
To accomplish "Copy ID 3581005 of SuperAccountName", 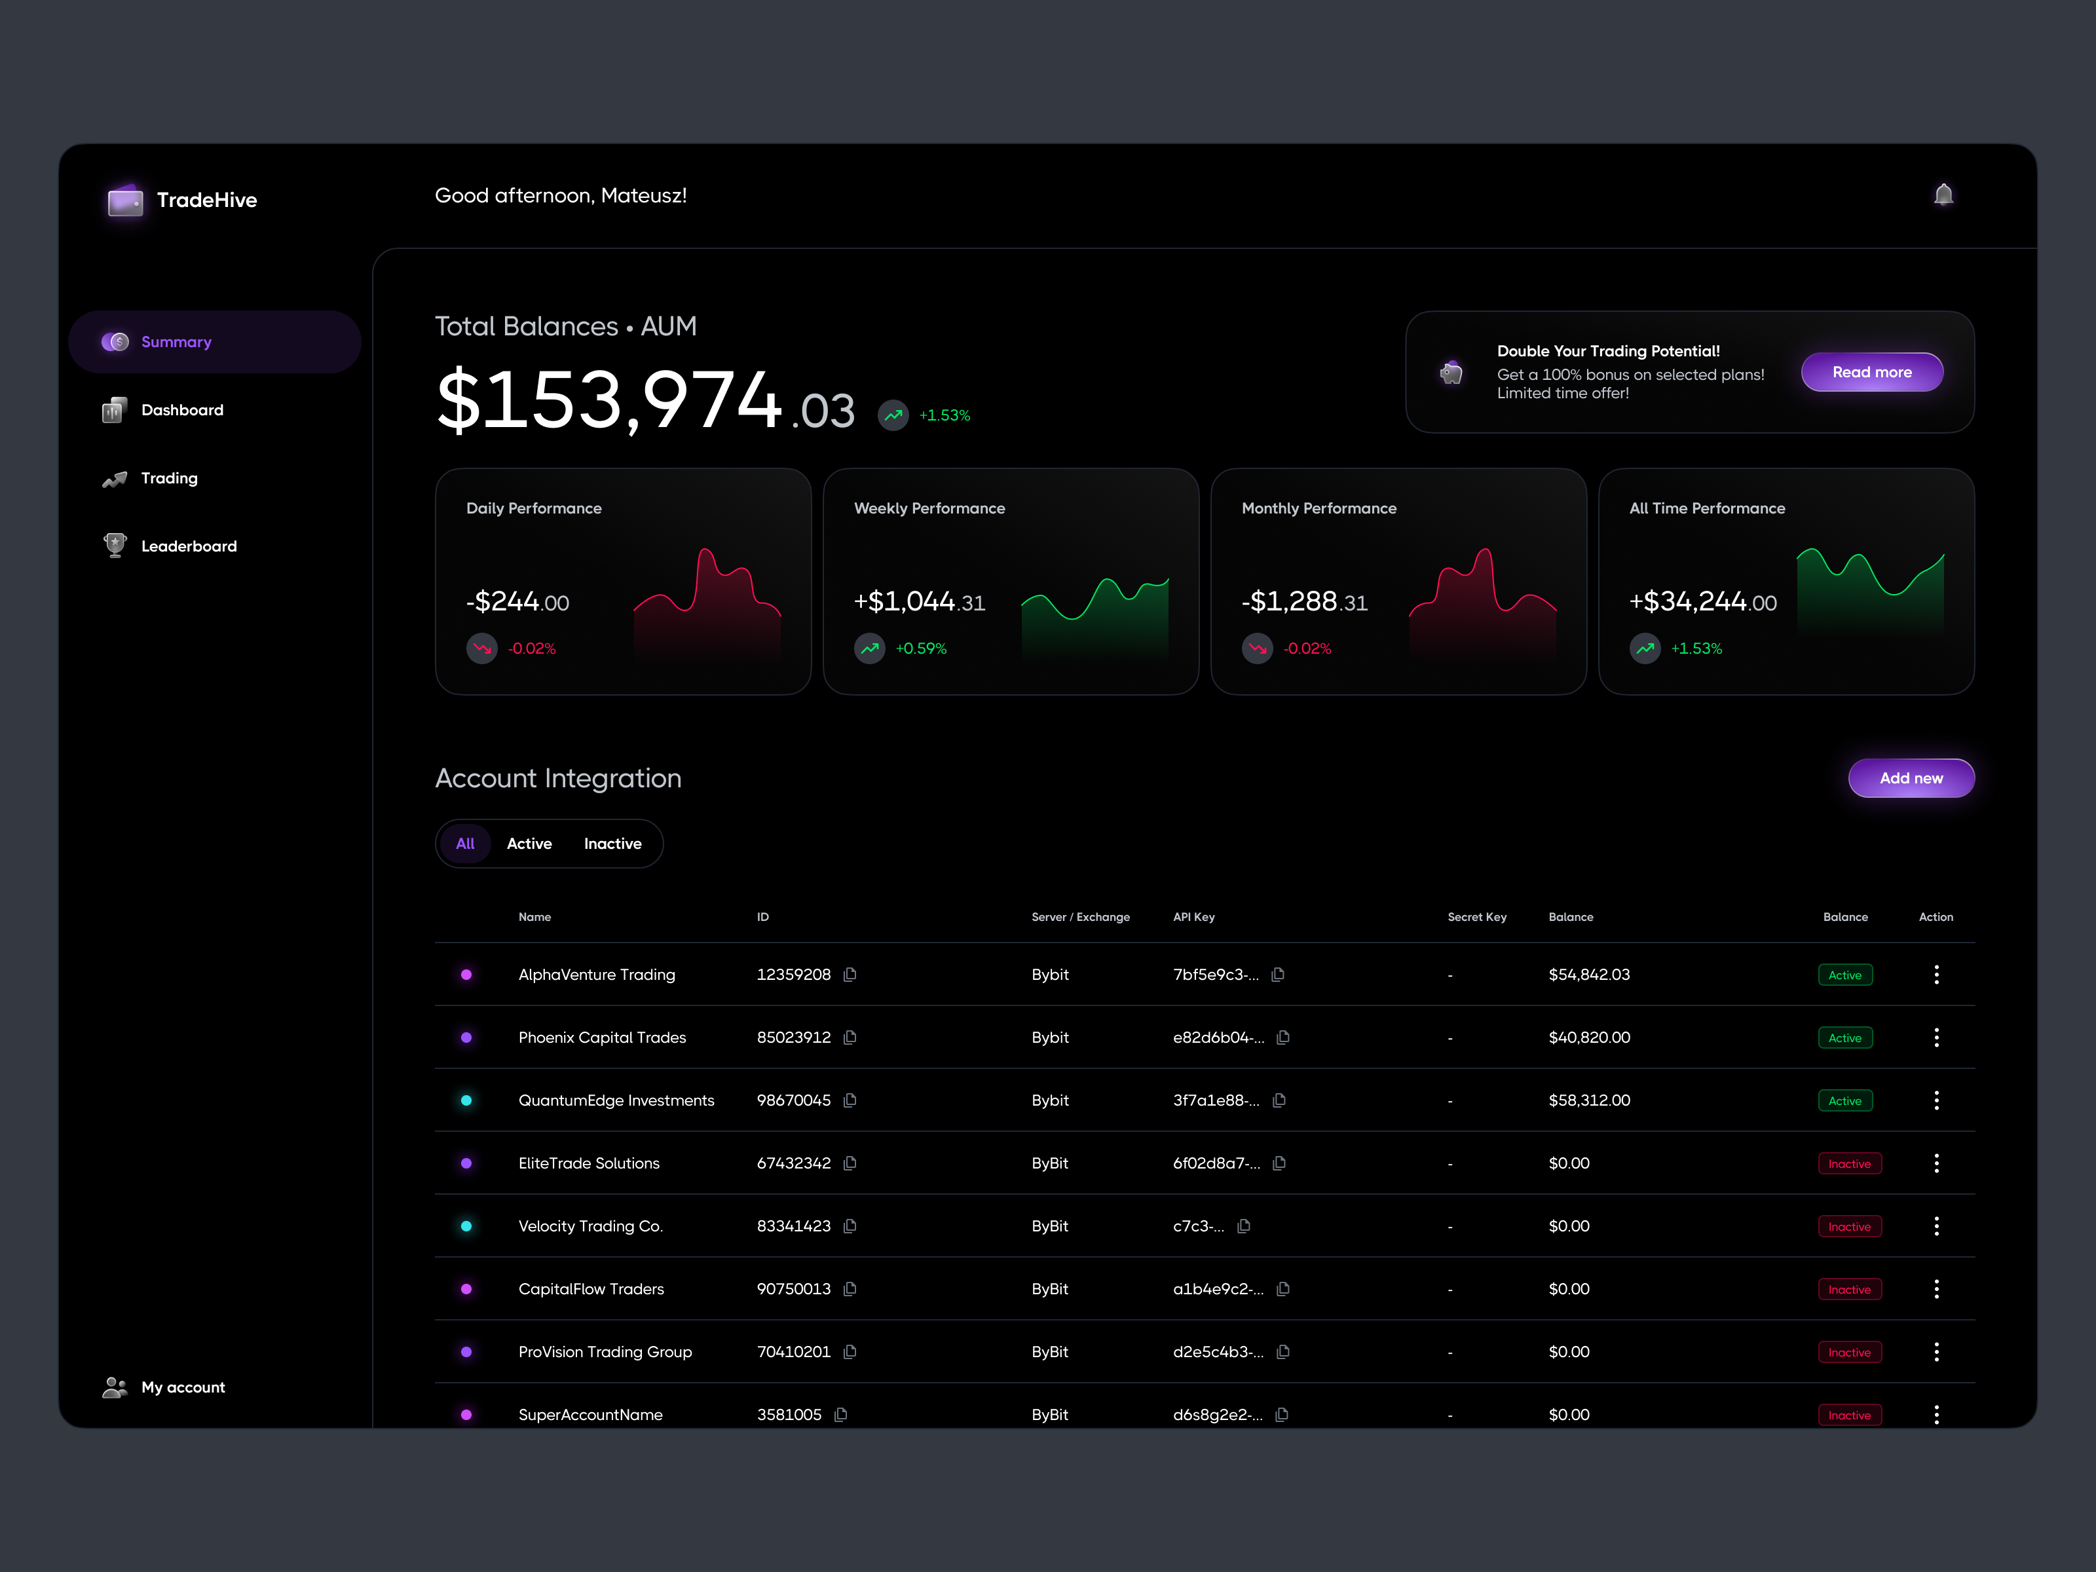I will (x=840, y=1415).
